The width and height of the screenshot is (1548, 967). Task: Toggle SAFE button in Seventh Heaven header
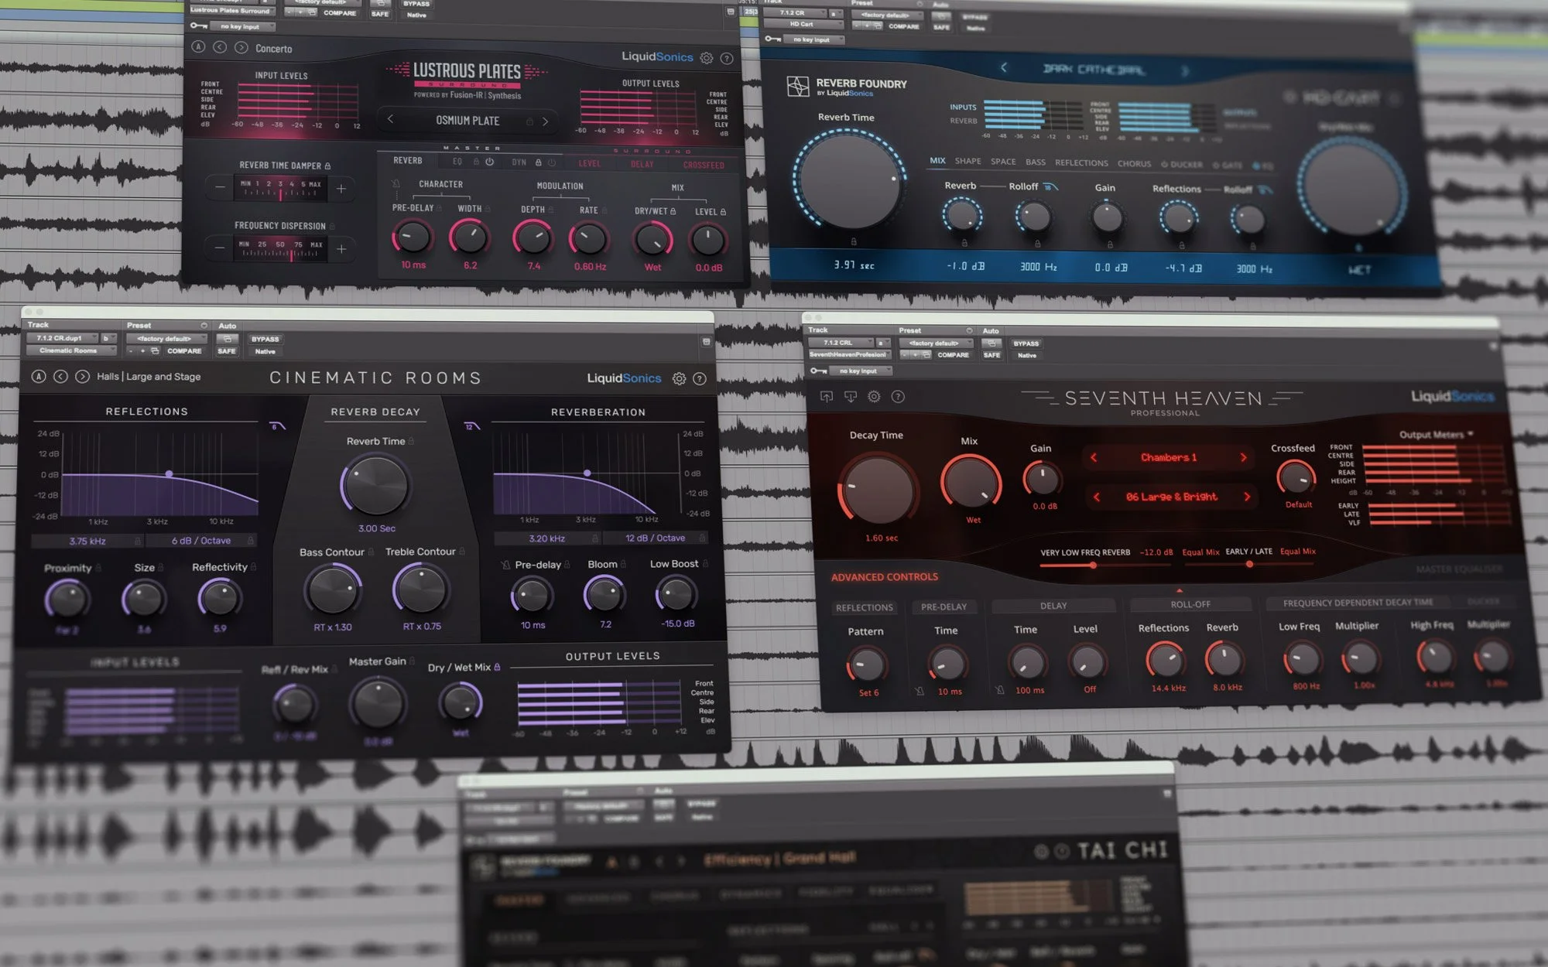(991, 355)
